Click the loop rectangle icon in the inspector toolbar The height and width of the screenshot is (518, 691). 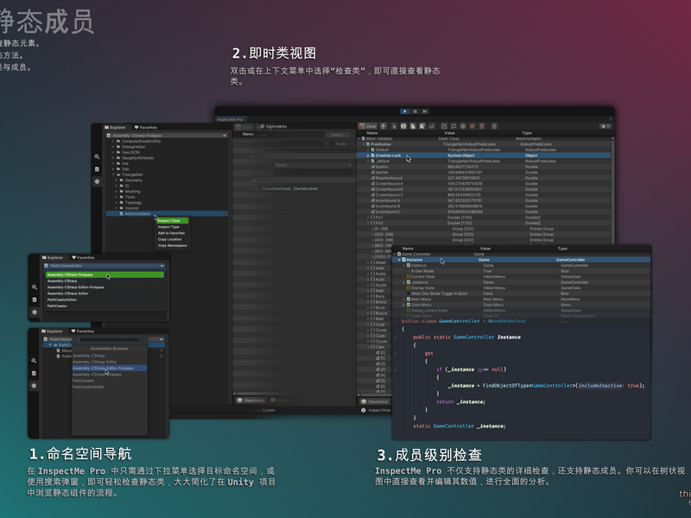tap(453, 126)
